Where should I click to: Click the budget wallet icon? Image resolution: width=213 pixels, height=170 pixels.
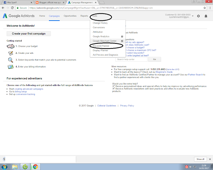(x=11, y=46)
